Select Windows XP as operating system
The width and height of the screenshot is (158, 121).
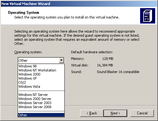(x=41, y=78)
